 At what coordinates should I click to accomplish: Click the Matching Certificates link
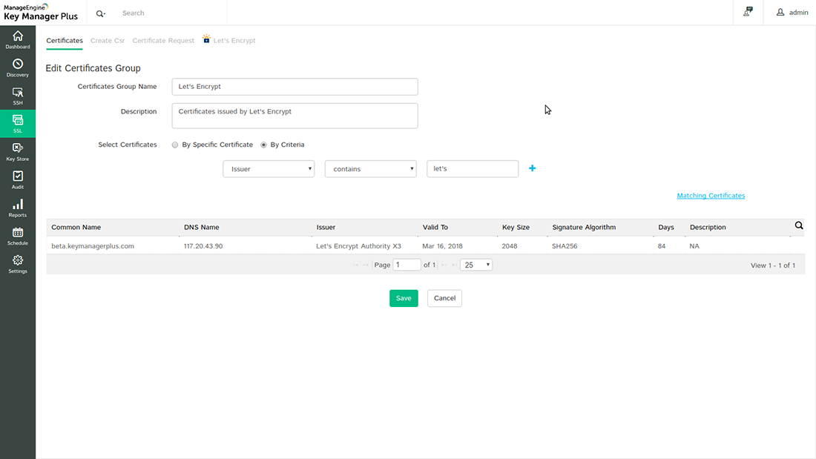pos(711,196)
